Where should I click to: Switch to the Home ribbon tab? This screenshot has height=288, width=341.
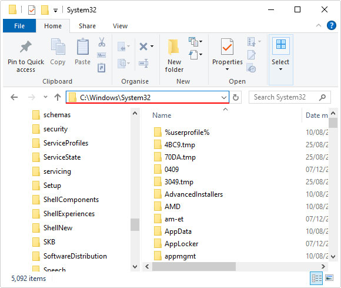53,26
